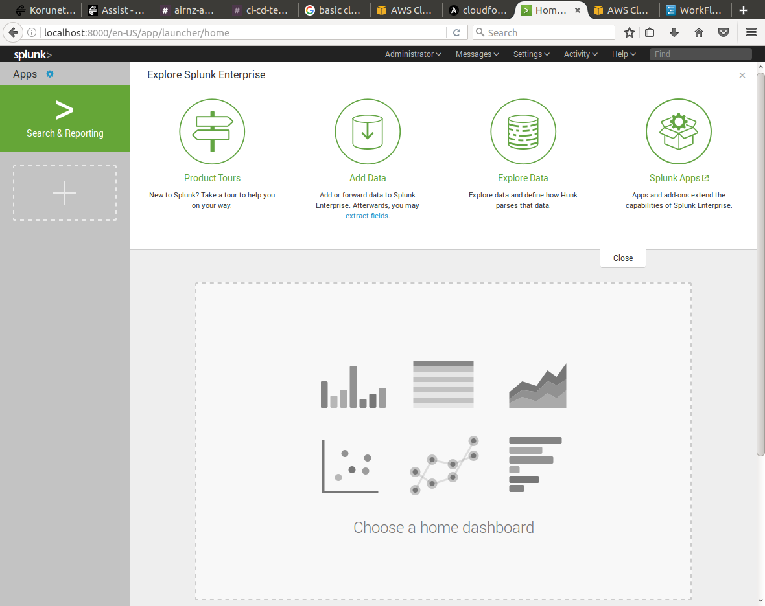Switch to the airnz-a tab

[x=189, y=10]
